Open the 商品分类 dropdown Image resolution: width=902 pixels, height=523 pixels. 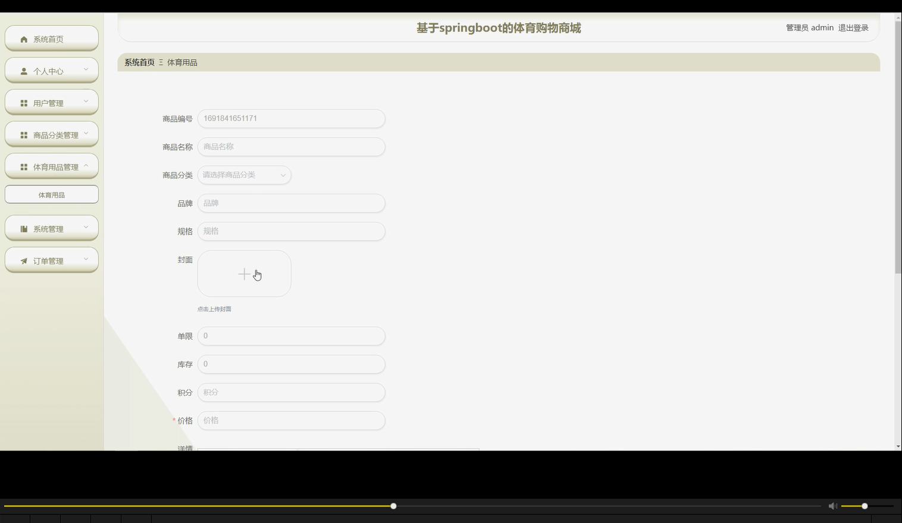pos(244,175)
